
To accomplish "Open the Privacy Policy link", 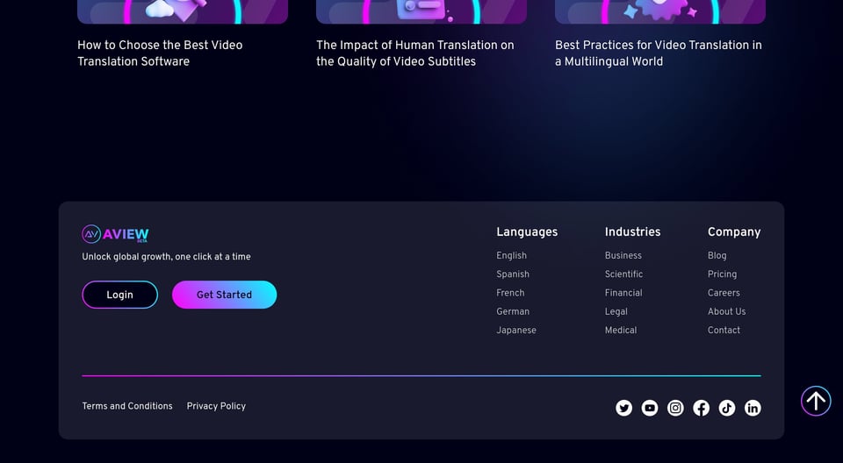I will pos(216,406).
